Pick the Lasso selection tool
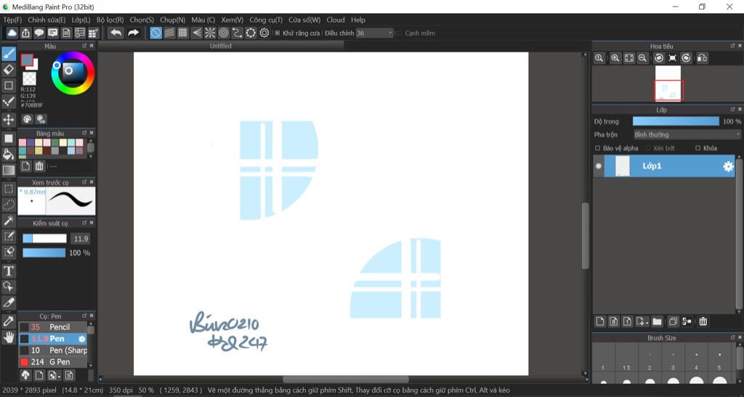This screenshot has height=397, width=744. pos(9,204)
